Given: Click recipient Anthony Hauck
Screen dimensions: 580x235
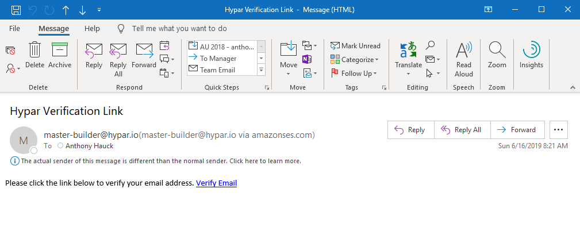Looking at the screenshot, I should coord(89,146).
